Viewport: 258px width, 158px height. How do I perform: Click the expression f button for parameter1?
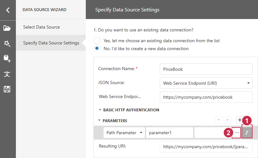pyautogui.click(x=247, y=133)
